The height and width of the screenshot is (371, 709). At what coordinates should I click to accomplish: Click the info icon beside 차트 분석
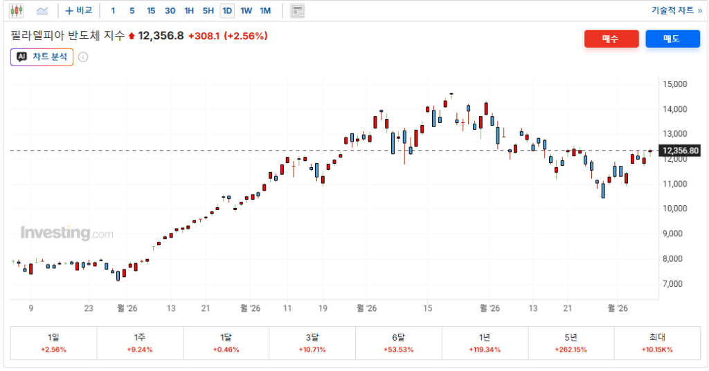tap(83, 57)
